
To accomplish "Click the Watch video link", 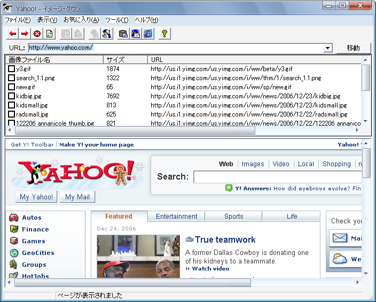I will pyautogui.click(x=210, y=268).
